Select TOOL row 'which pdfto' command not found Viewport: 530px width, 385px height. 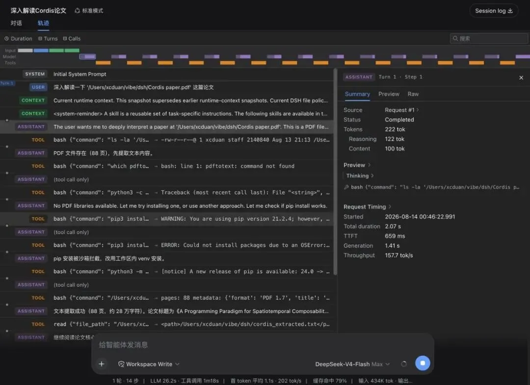pyautogui.click(x=167, y=166)
